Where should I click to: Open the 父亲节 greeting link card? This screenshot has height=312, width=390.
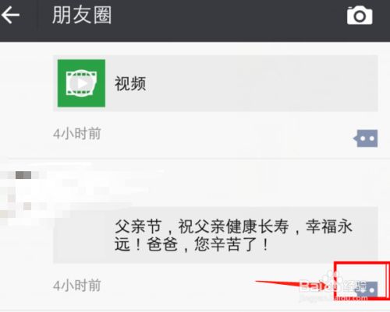(x=215, y=235)
